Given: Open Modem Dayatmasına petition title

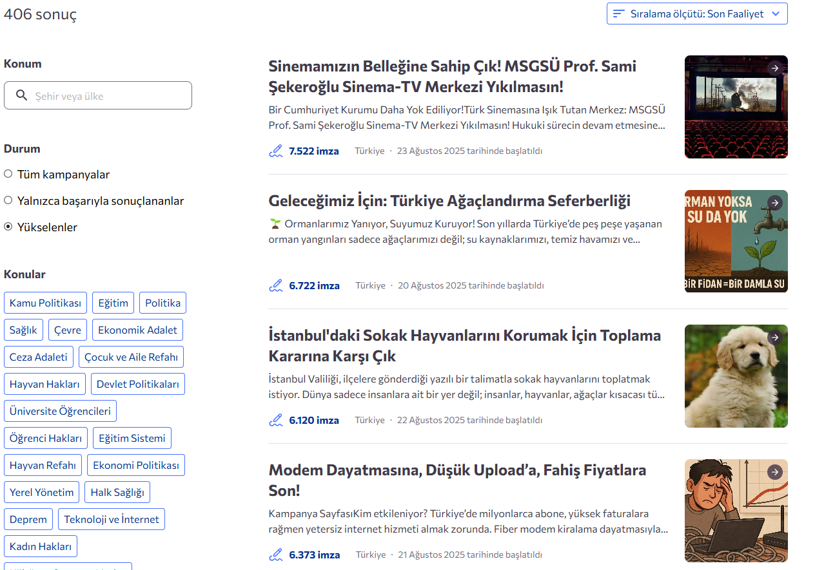Looking at the screenshot, I should point(458,480).
